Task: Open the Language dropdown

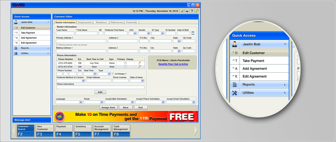Action: 69,102
